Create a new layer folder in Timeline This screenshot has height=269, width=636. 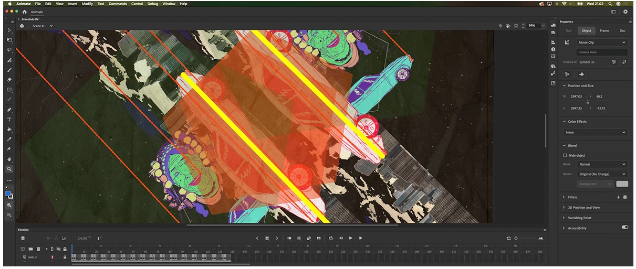30,249
